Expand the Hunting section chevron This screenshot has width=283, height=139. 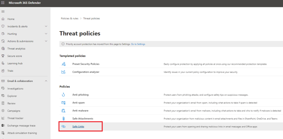pyautogui.click(x=46, y=34)
